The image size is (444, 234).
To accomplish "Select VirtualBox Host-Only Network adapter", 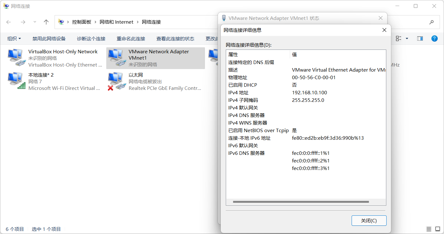I will click(55, 58).
